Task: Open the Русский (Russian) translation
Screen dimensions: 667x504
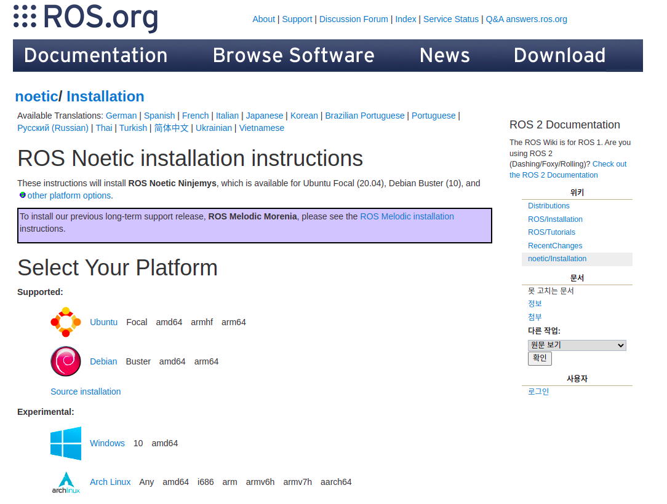Action: 53,128
